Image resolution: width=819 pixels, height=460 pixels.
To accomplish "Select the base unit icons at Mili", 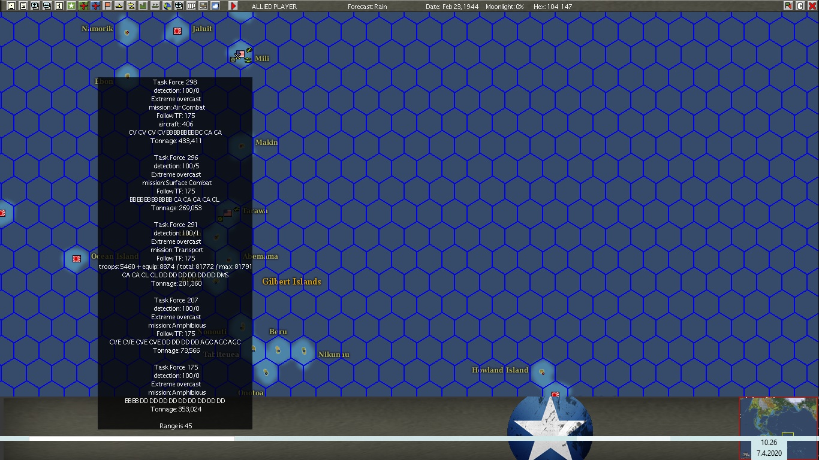I will pyautogui.click(x=241, y=56).
